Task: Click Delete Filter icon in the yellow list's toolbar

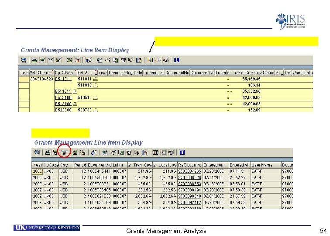Action: tap(58, 60)
